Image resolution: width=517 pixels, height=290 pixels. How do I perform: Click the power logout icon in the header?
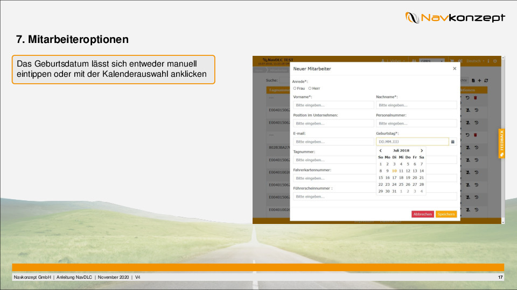[x=494, y=61]
